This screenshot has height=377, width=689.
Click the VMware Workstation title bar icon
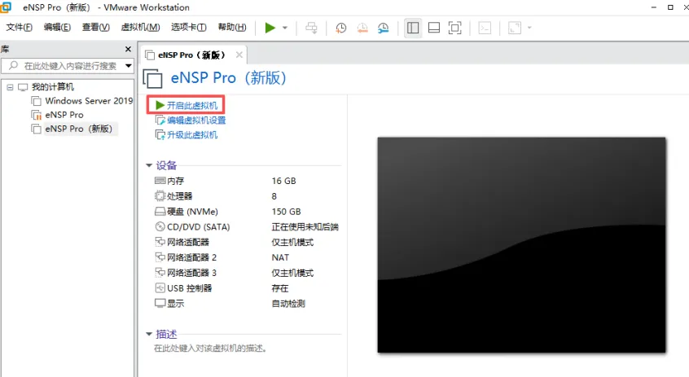click(6, 7)
